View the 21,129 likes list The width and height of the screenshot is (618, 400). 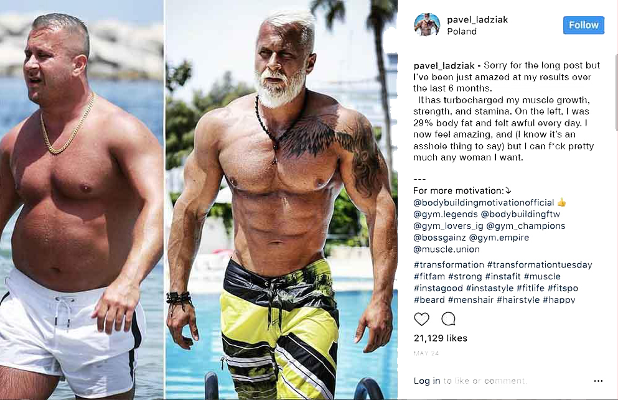point(440,338)
